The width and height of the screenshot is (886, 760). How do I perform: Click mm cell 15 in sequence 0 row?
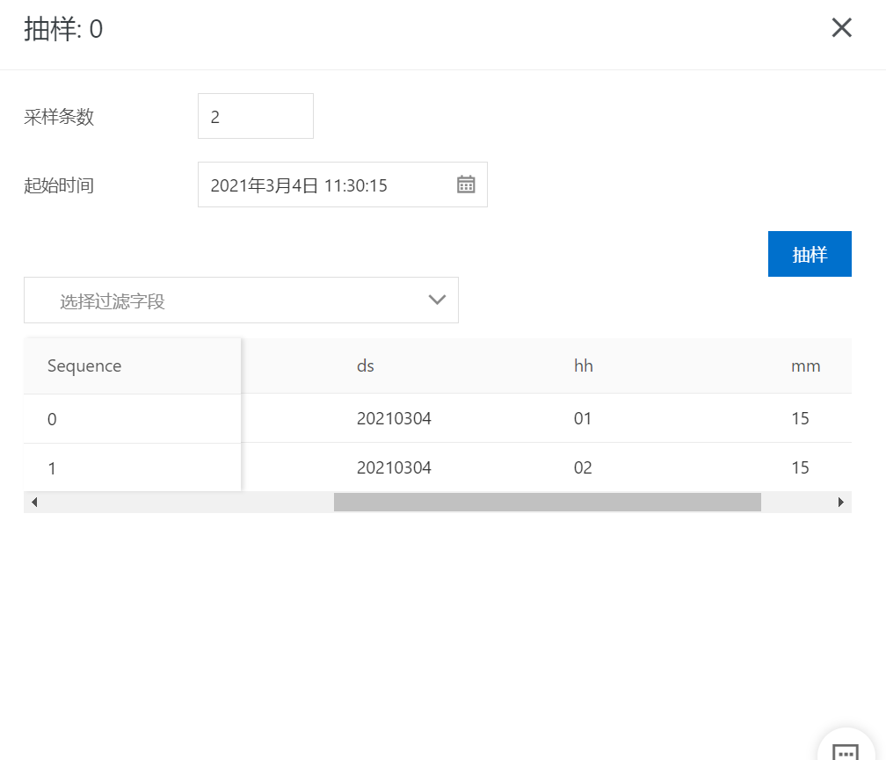tap(800, 418)
